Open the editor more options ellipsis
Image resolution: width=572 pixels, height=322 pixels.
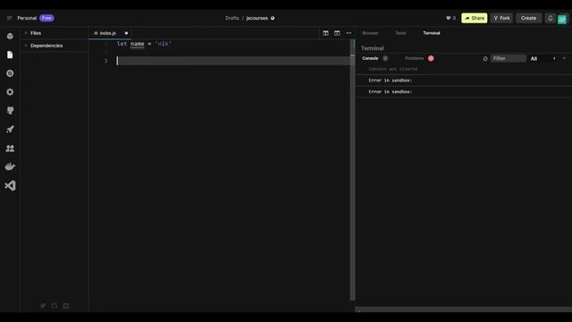tap(349, 33)
